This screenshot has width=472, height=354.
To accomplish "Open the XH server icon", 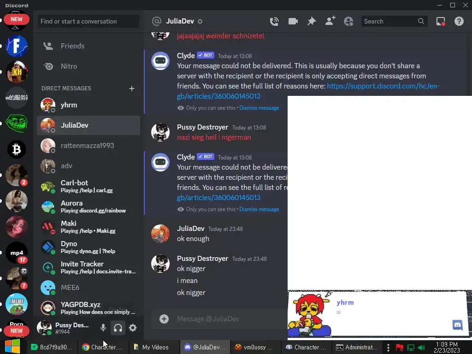I will 17,71.
